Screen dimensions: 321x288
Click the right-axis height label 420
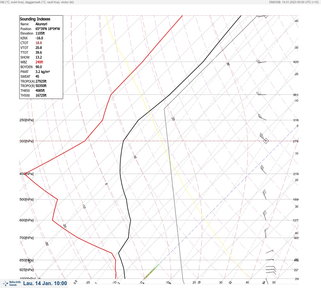[296, 62]
